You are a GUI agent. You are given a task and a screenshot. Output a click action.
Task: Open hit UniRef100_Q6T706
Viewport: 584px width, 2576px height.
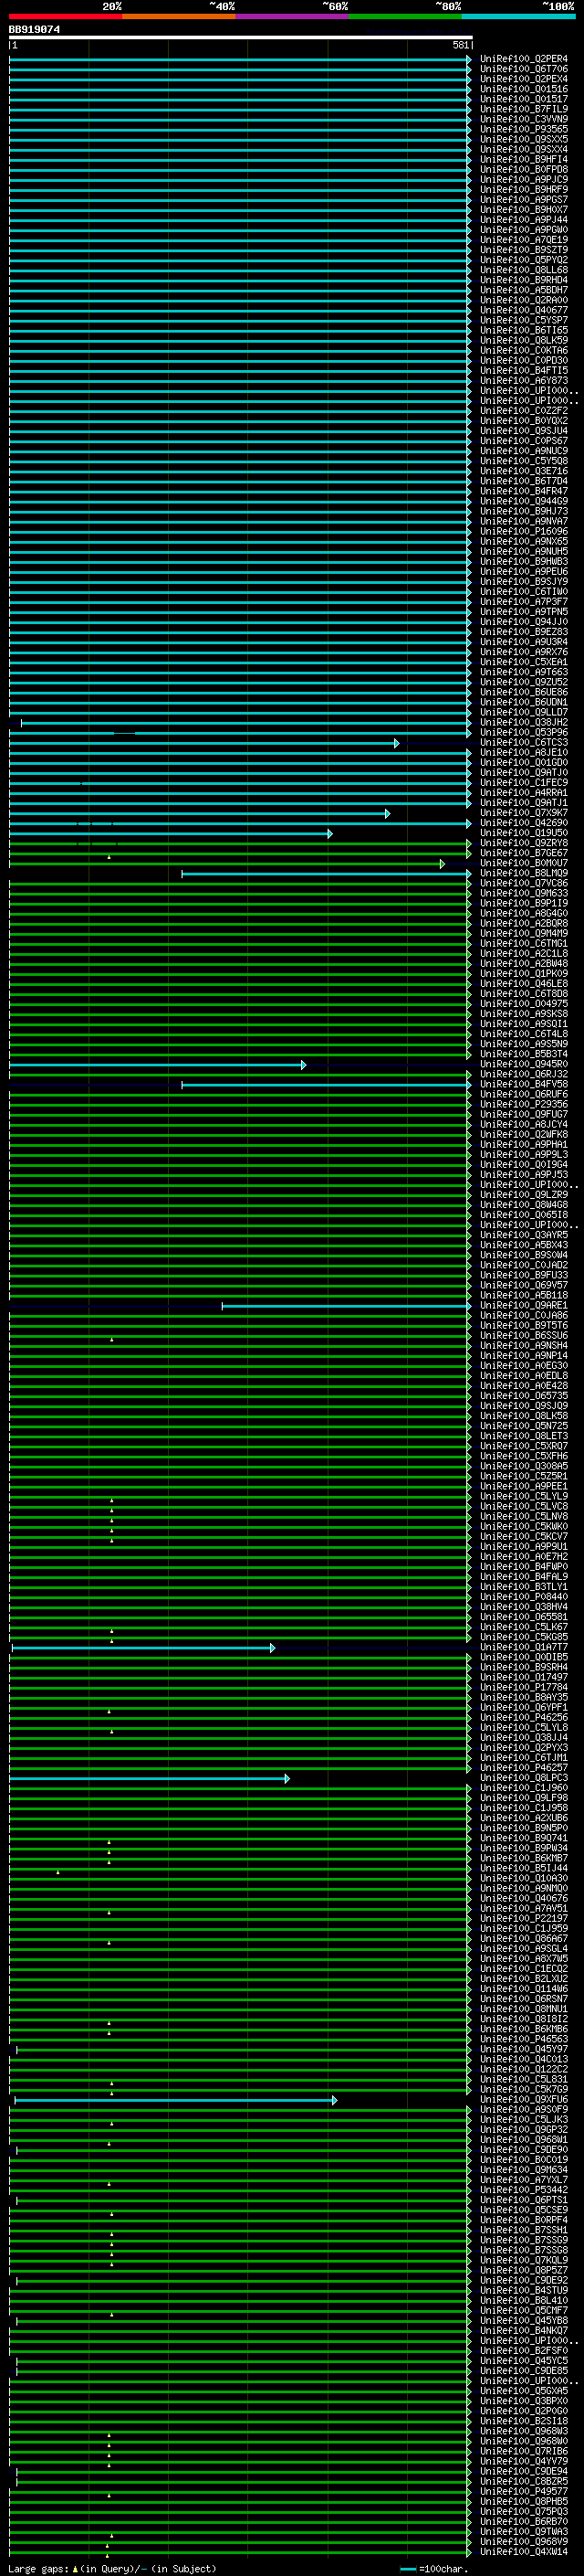[523, 69]
